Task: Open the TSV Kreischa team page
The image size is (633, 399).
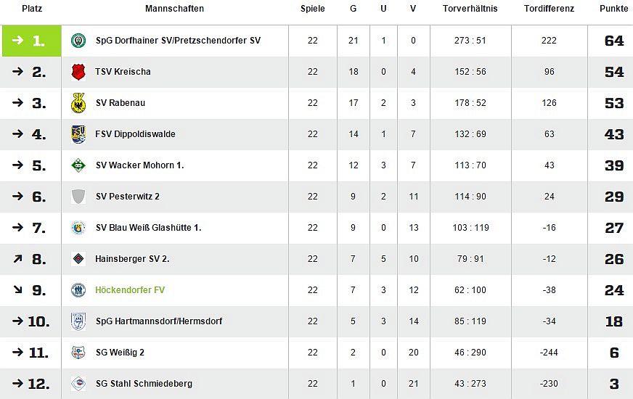Action: [123, 72]
